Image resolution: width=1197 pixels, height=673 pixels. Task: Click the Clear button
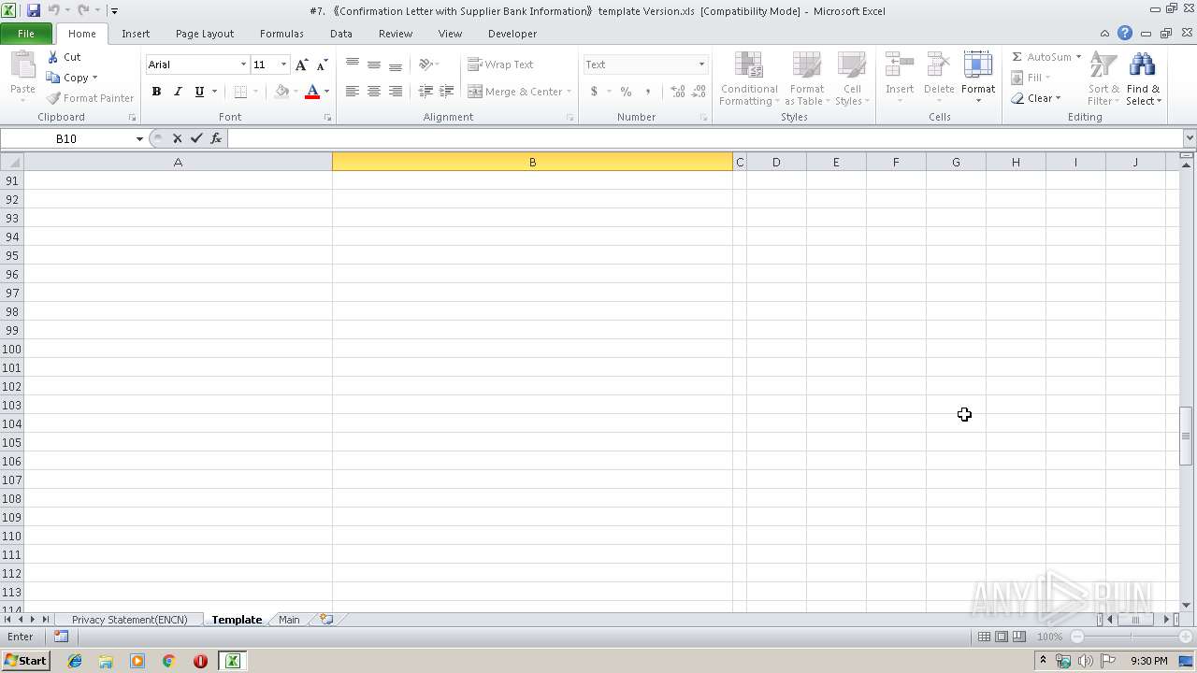[x=1036, y=98]
